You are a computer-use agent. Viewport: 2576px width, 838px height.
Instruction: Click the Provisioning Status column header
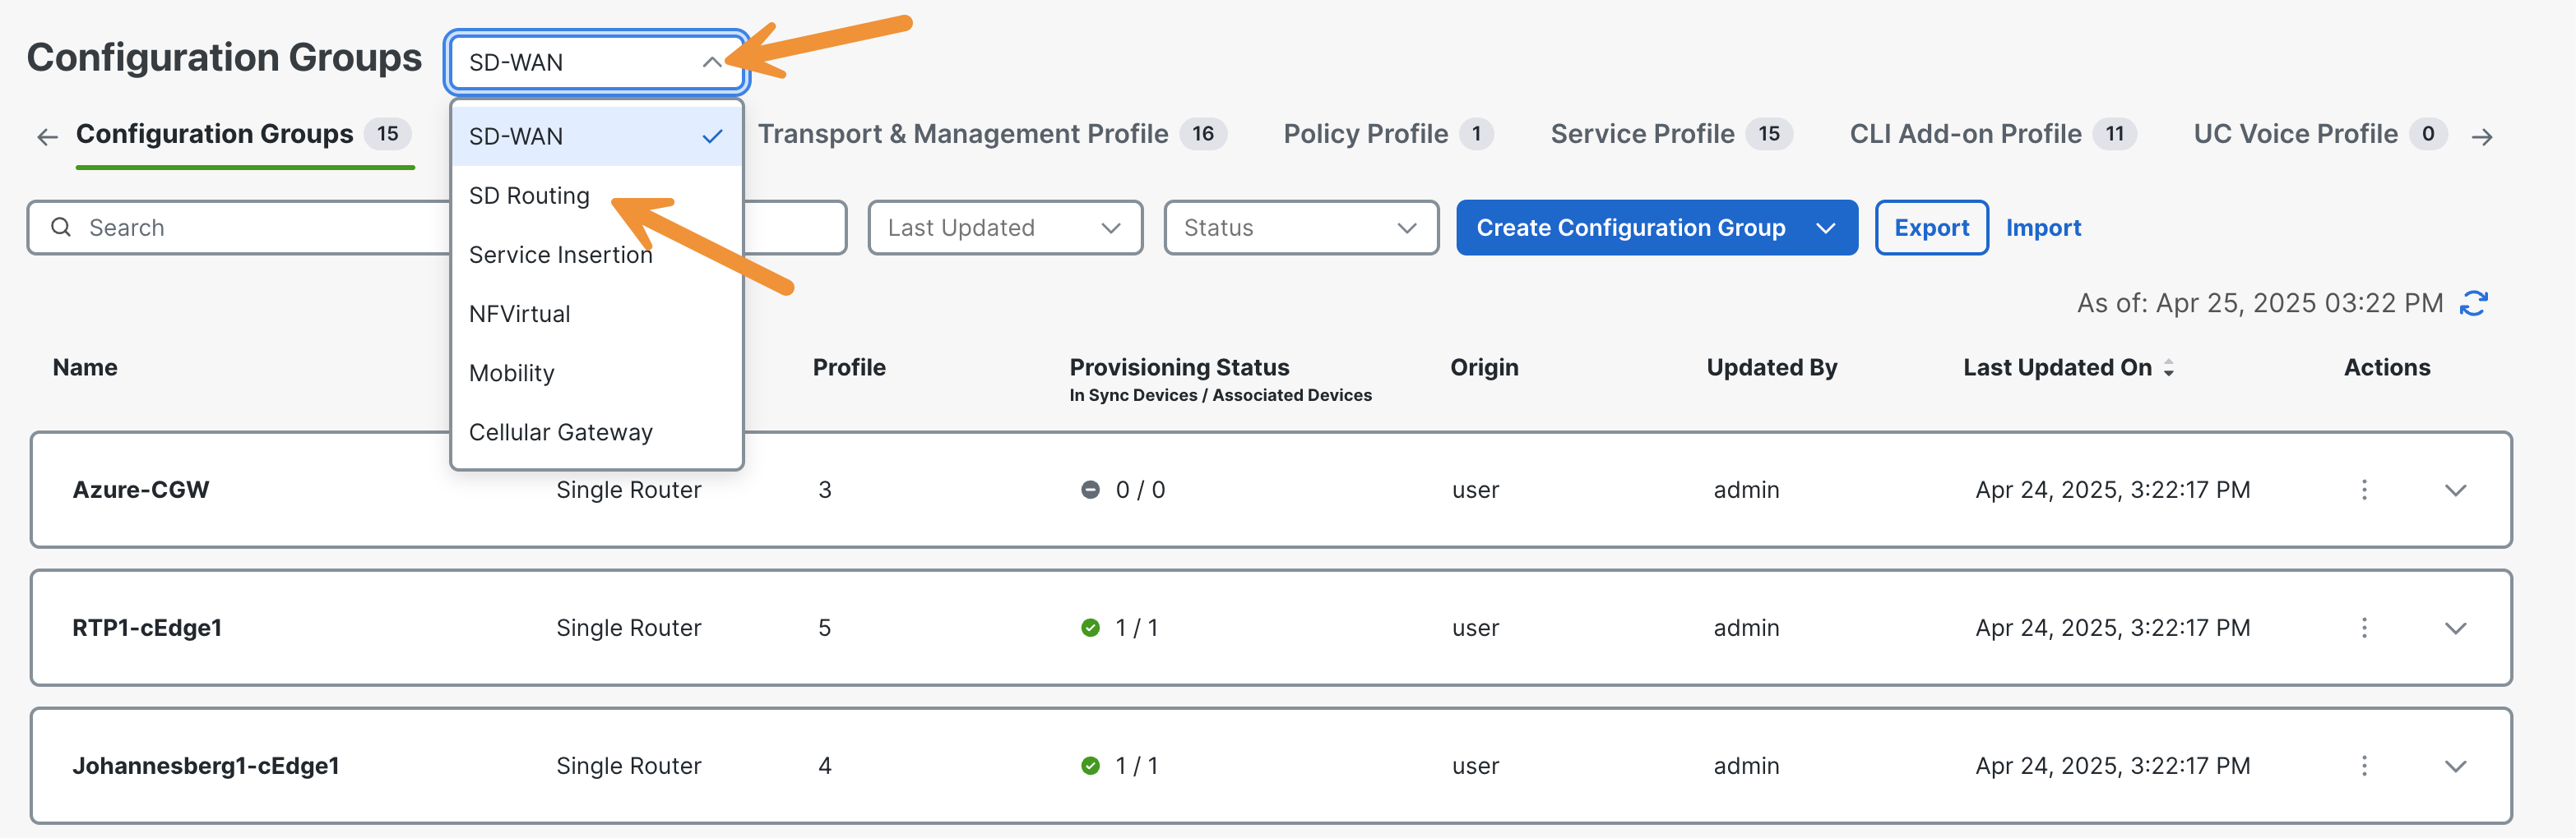tap(1179, 367)
